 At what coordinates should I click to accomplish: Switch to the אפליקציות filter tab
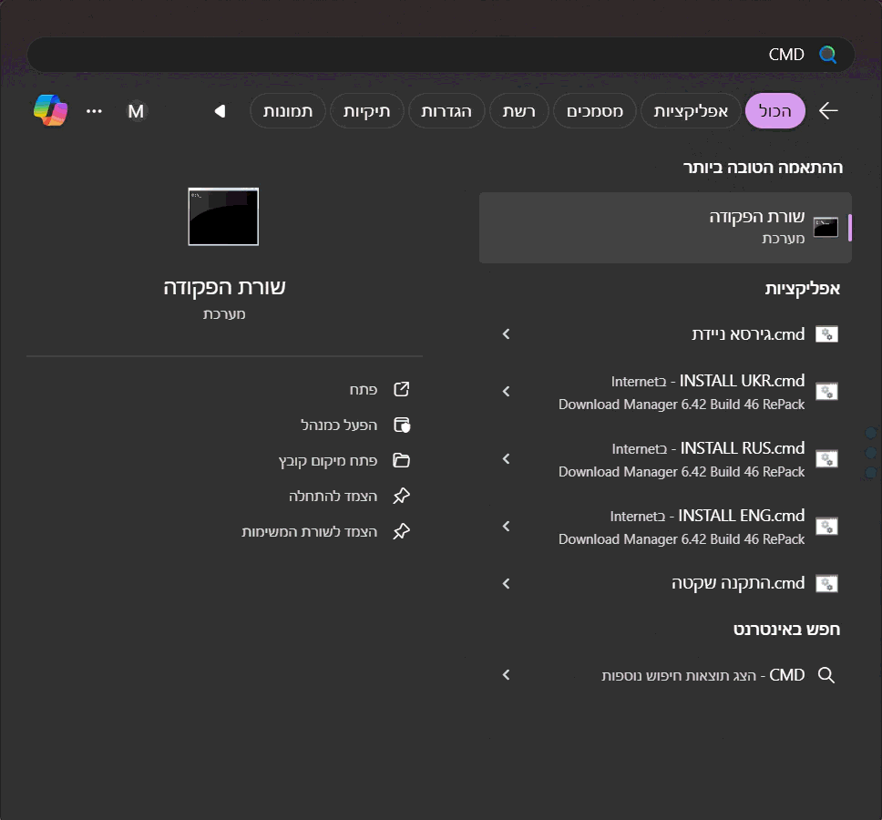(x=691, y=111)
